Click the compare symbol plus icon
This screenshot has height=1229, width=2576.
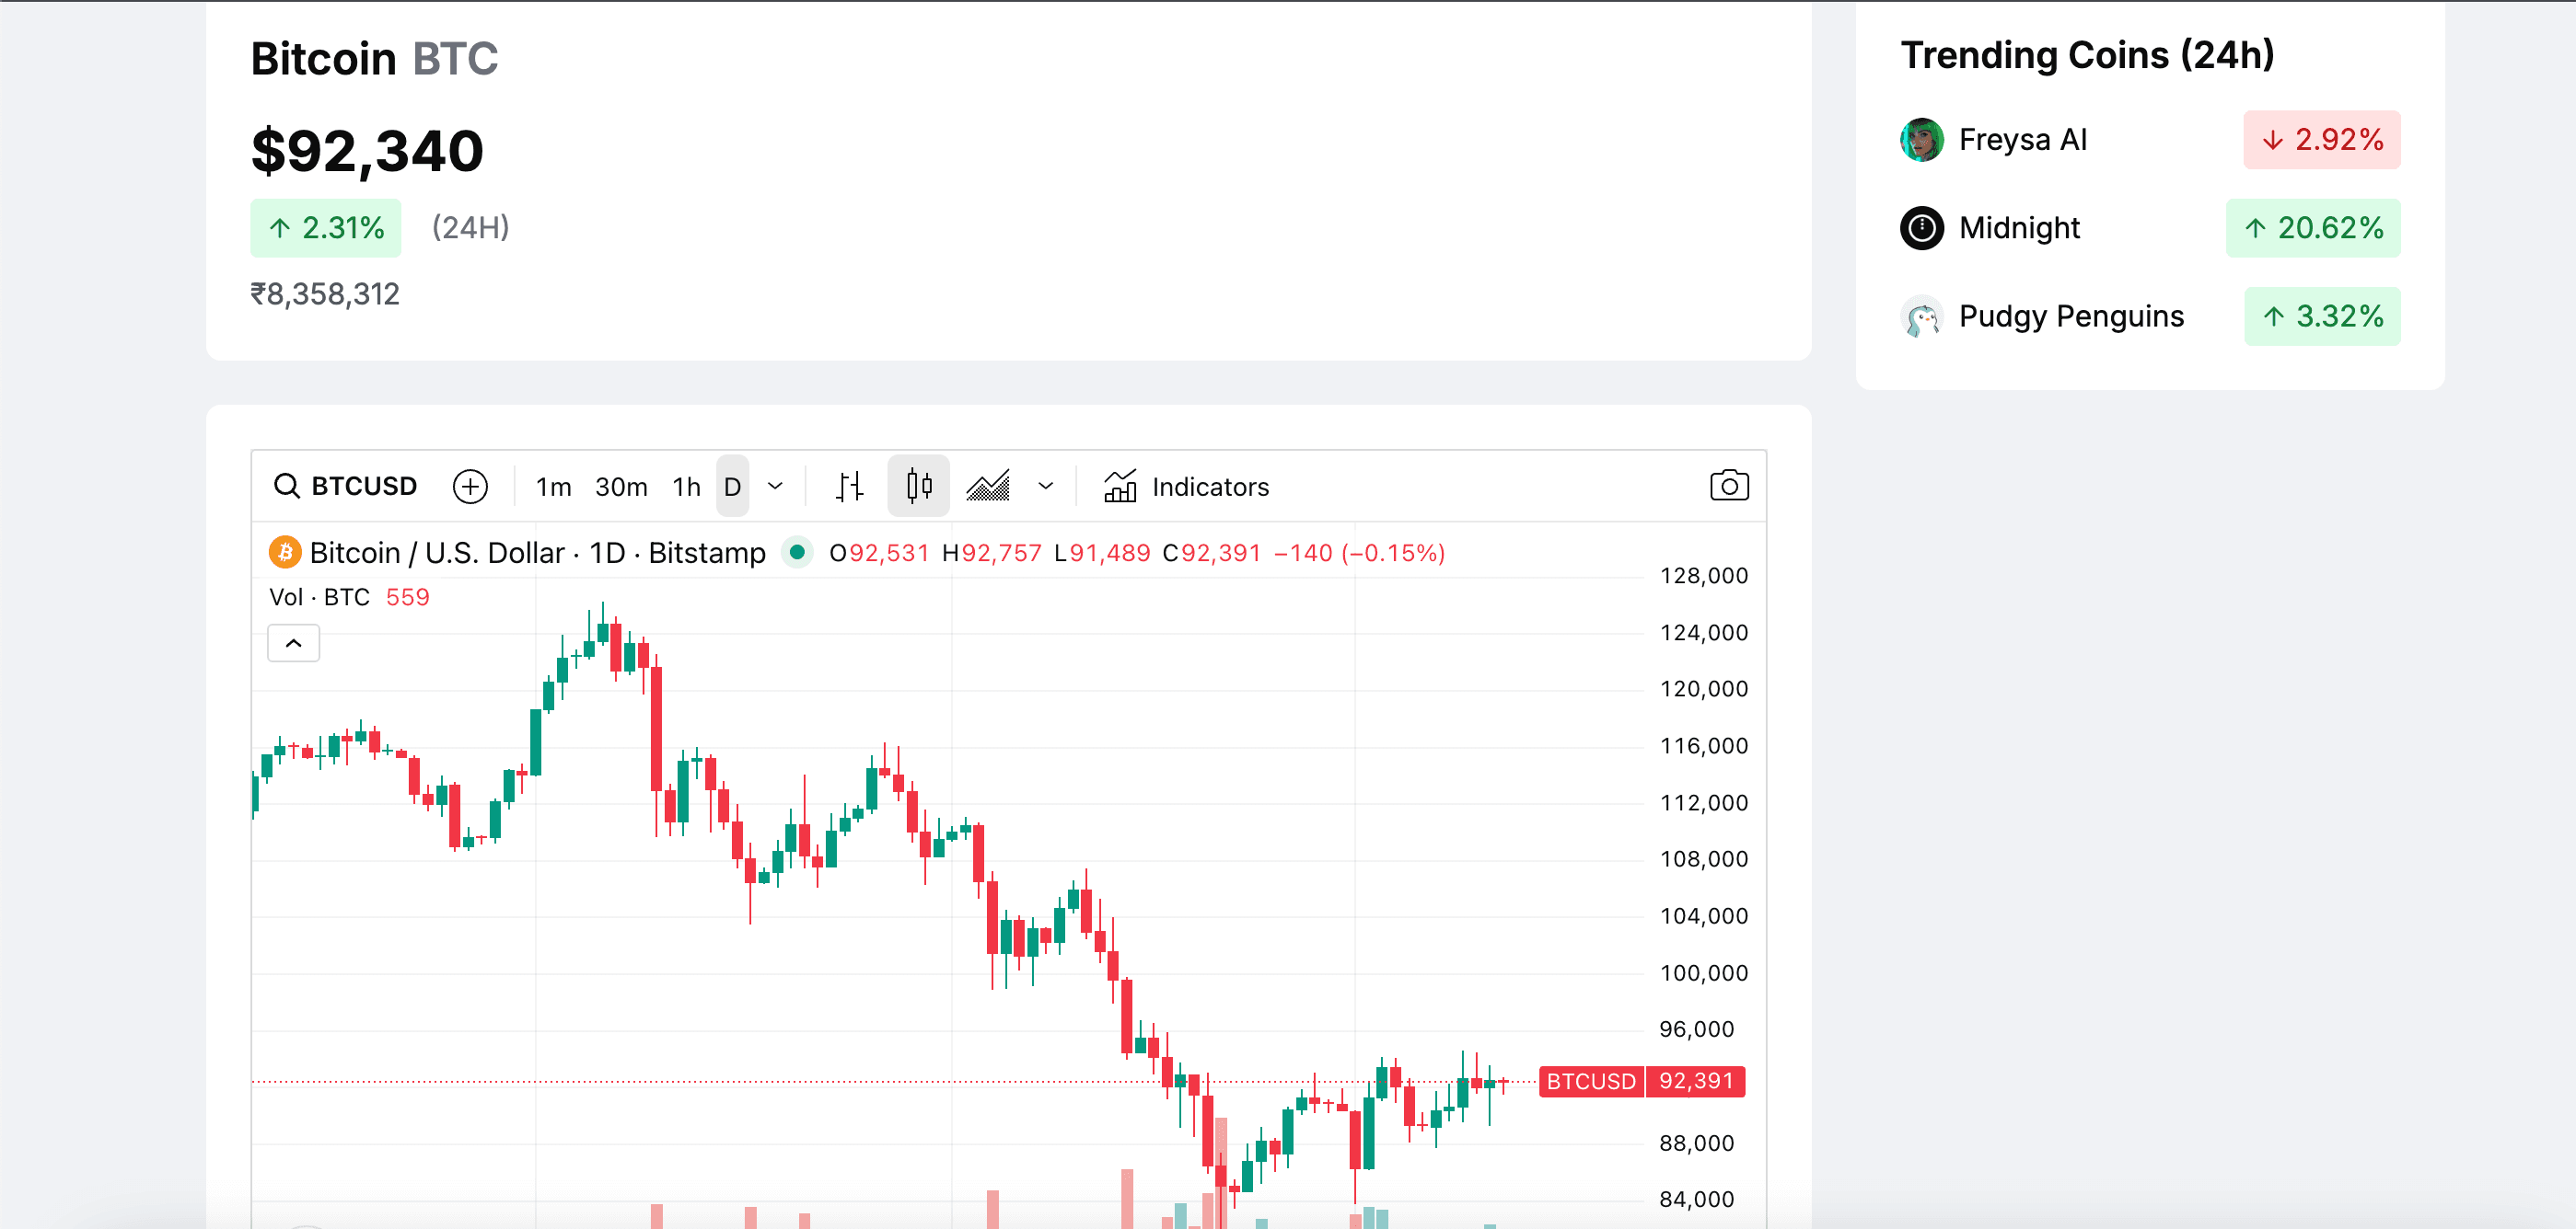pos(470,486)
